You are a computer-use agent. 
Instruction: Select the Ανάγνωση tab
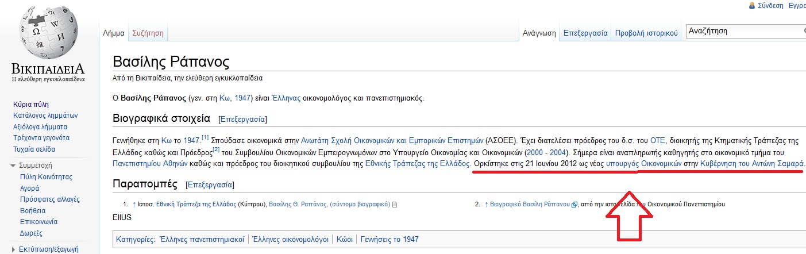point(539,33)
